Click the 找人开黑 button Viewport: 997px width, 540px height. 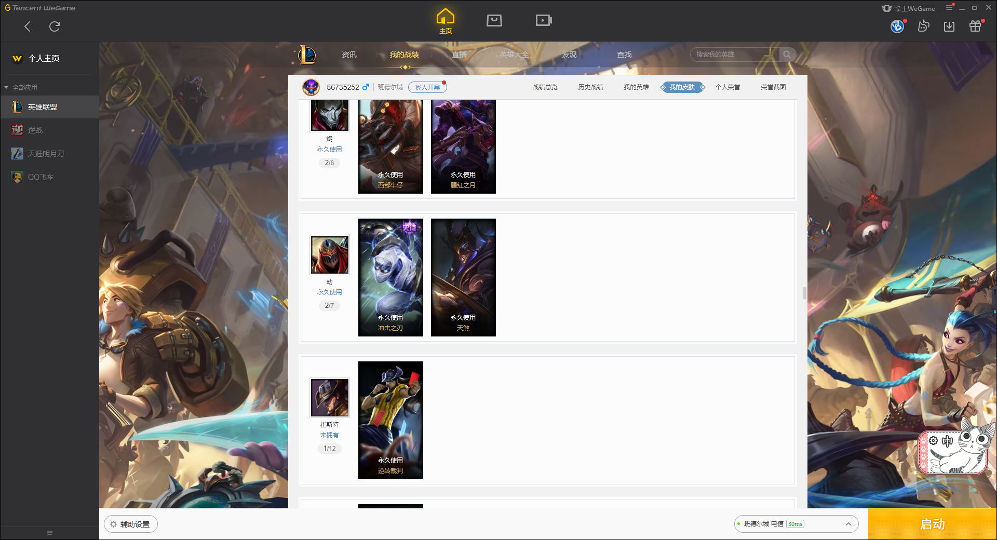(427, 87)
